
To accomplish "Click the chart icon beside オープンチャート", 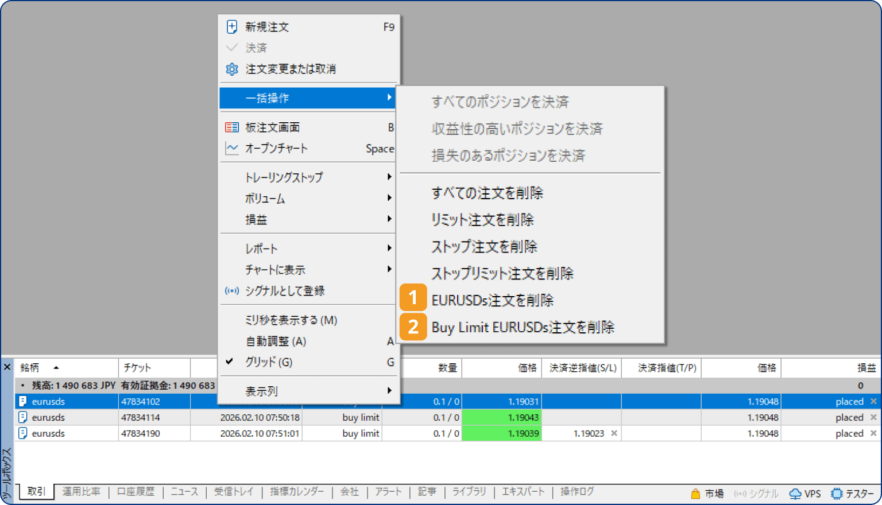I will click(231, 148).
